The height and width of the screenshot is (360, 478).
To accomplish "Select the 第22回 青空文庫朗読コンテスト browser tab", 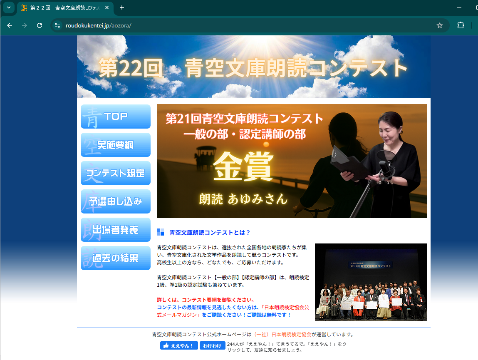I will 64,8.
